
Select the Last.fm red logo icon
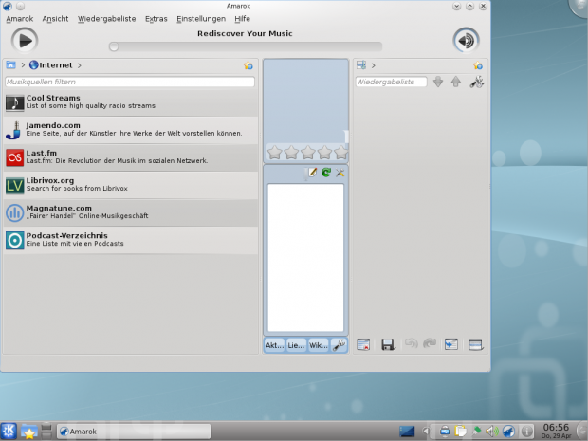click(x=14, y=157)
